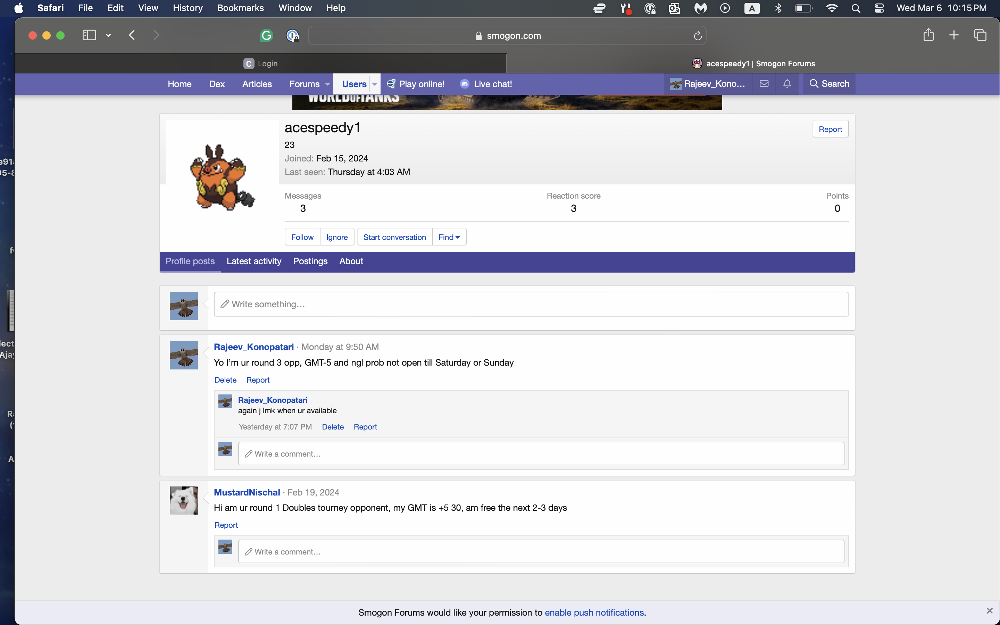
Task: Open the Find dropdown button
Action: pos(449,237)
